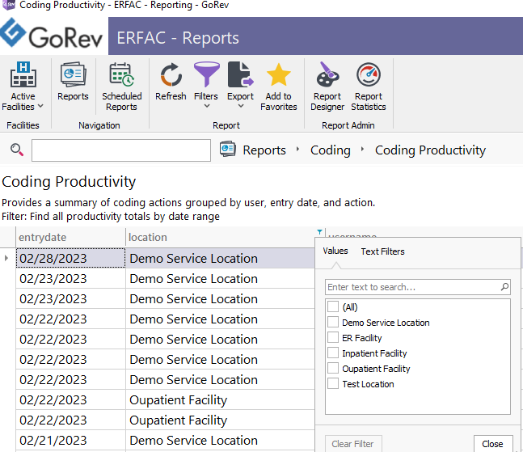523x452 pixels.
Task: Click Coding Productivity in the breadcrumb
Action: pyautogui.click(x=430, y=150)
